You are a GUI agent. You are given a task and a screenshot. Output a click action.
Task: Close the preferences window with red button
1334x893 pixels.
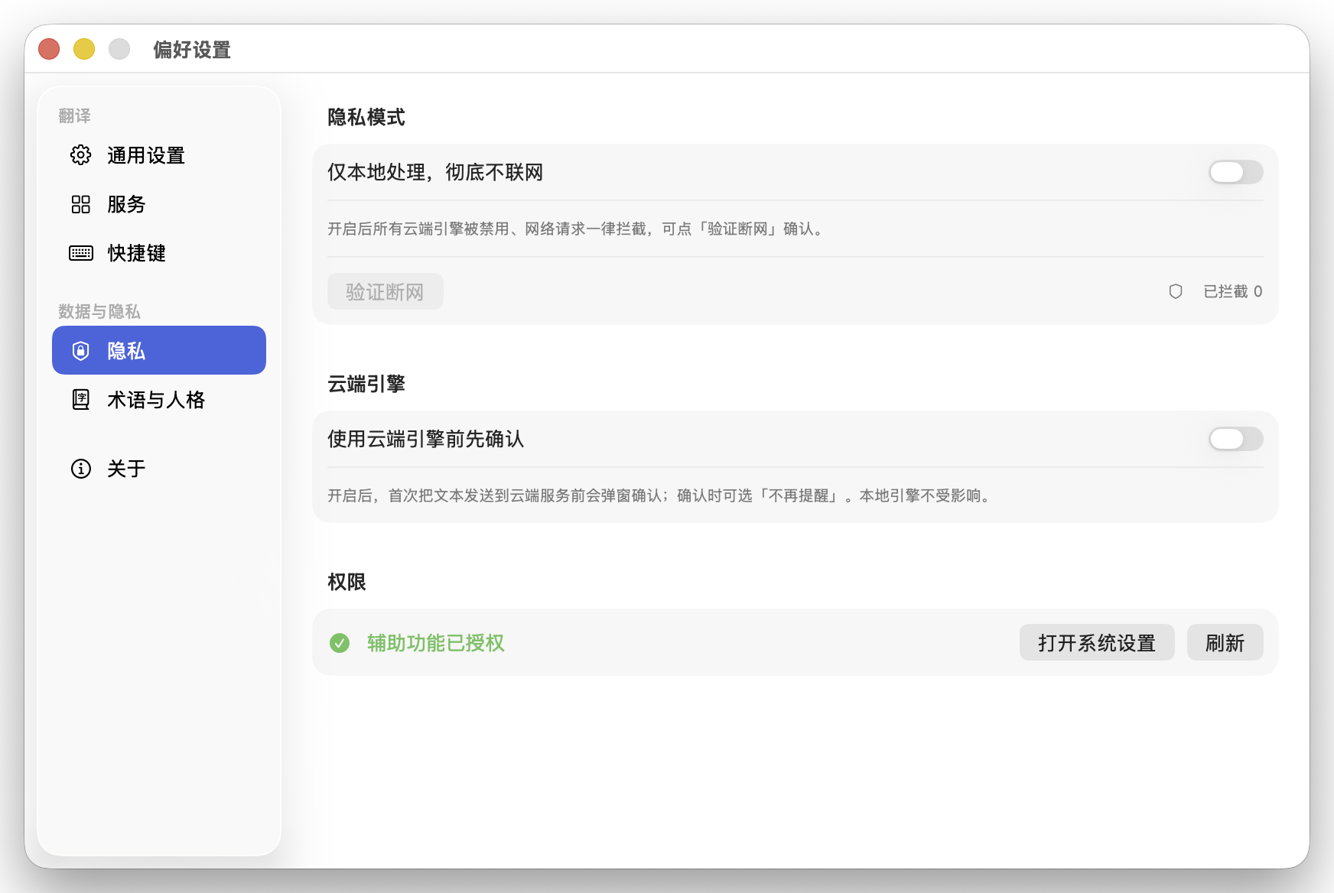tap(49, 49)
